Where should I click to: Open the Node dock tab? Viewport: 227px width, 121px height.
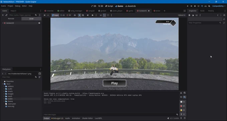(x=202, y=11)
